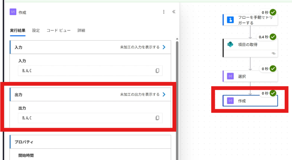The image size is (292, 160).
Task: Show raw inputs via 未加工の入力を表示する
Action: (x=140, y=47)
